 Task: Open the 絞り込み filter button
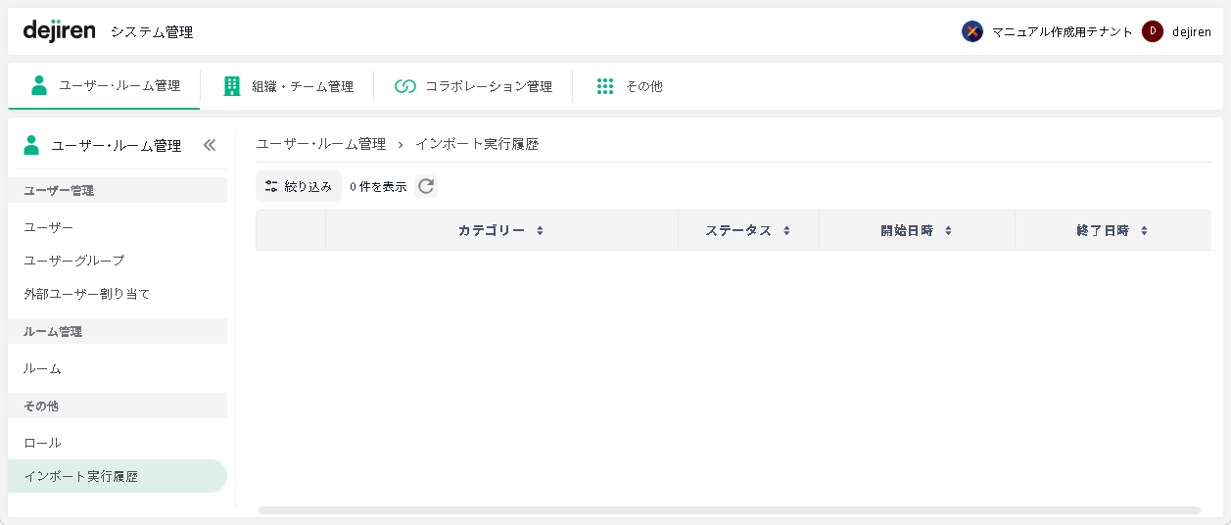(299, 186)
